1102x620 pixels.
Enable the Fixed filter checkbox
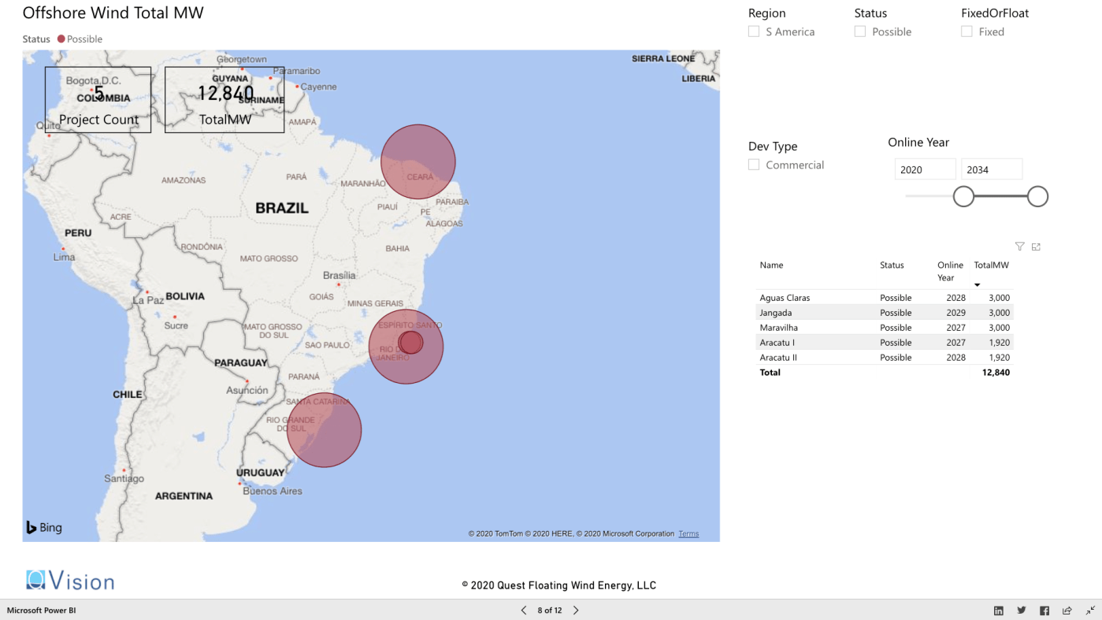click(x=967, y=32)
